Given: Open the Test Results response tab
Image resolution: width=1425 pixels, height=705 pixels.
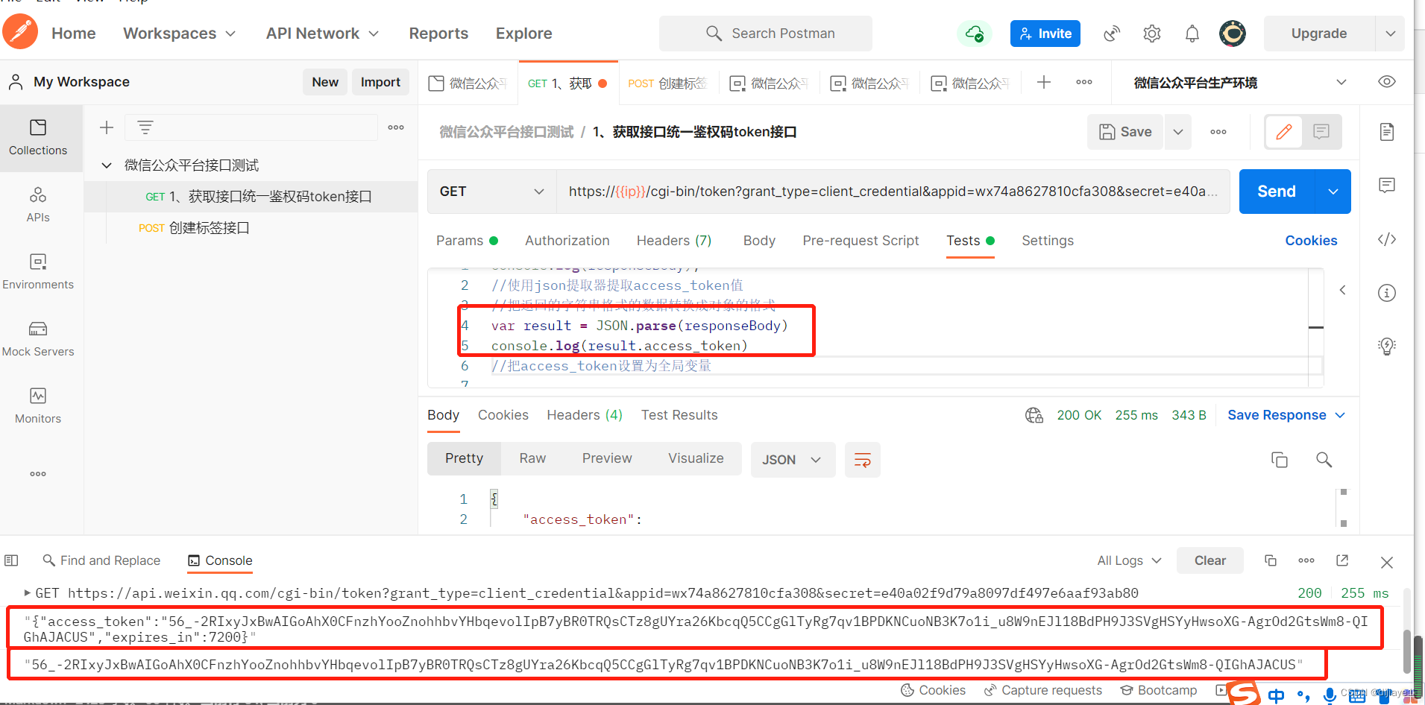Looking at the screenshot, I should (x=679, y=415).
